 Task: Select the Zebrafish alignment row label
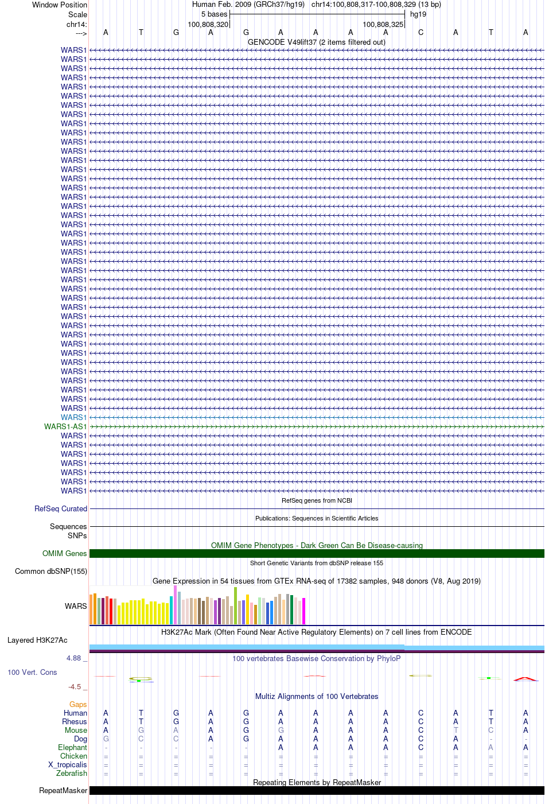72,773
